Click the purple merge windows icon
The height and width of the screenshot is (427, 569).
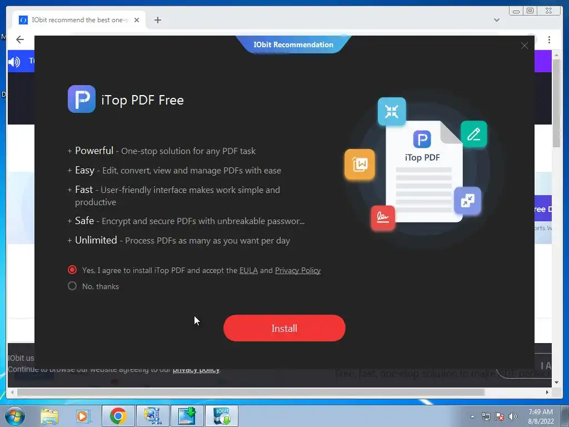pyautogui.click(x=467, y=200)
